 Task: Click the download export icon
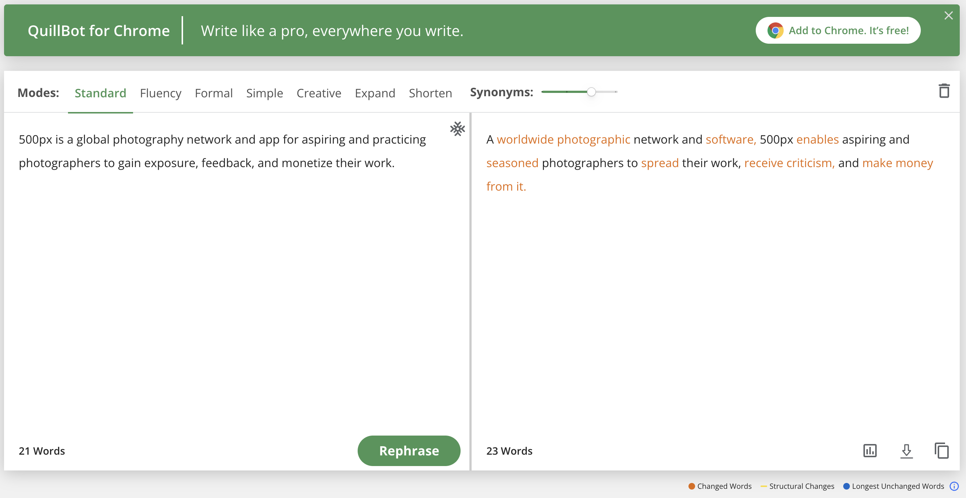pyautogui.click(x=906, y=450)
